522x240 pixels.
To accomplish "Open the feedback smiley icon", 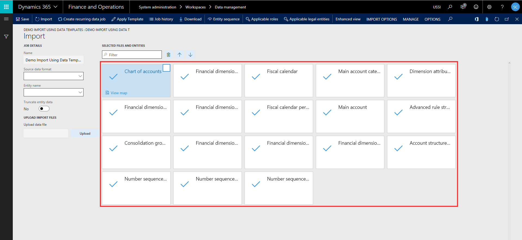I will (x=476, y=7).
